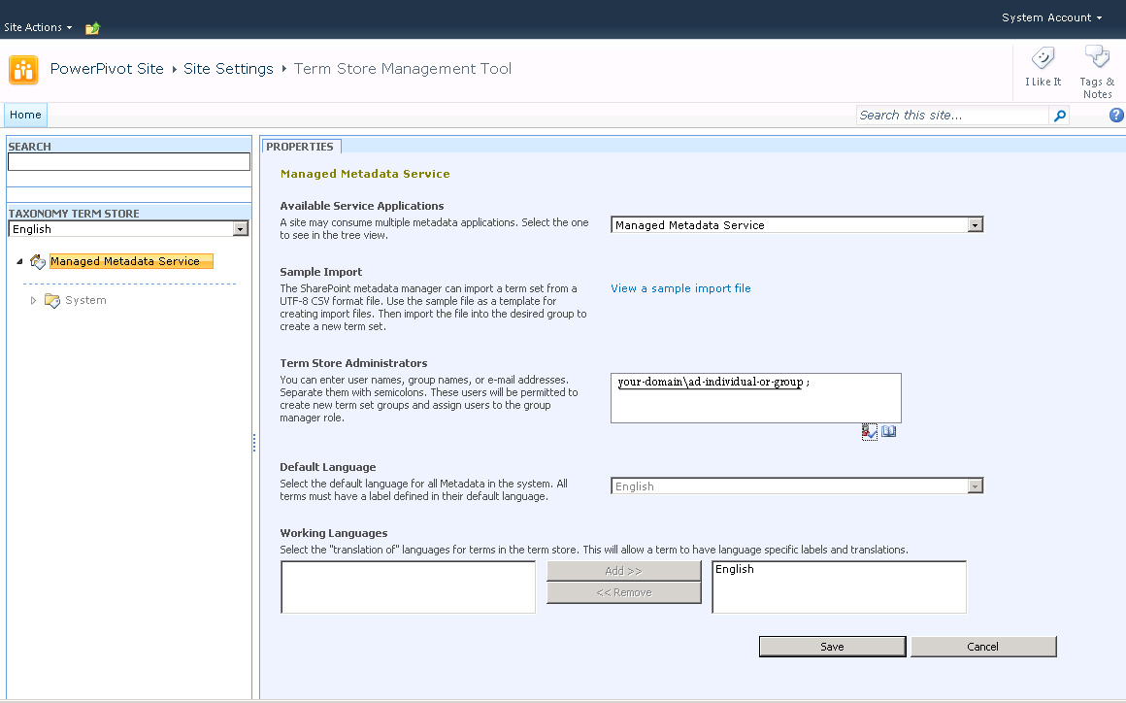
Task: Click the splitter handle between panes
Action: tap(254, 443)
